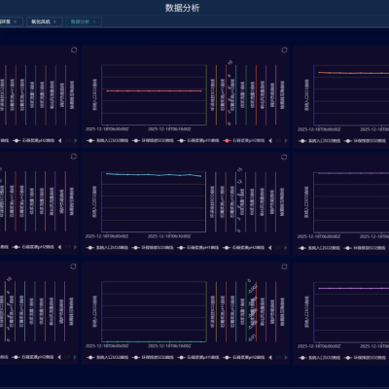Image resolution: width=389 pixels, height=389 pixels.
Task: Refresh the bottom center chart panel
Action: pos(284,266)
